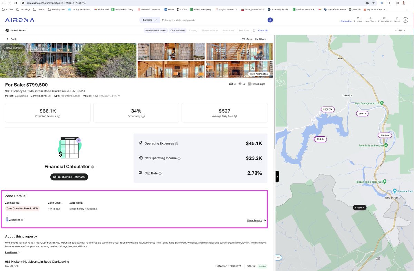
Task: Click the Zone Does Not Permit STRs badge
Action: pos(22,208)
